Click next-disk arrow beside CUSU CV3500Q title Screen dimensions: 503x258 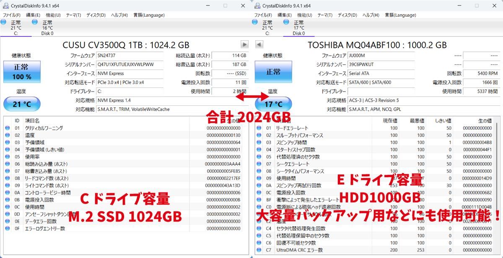(x=244, y=44)
